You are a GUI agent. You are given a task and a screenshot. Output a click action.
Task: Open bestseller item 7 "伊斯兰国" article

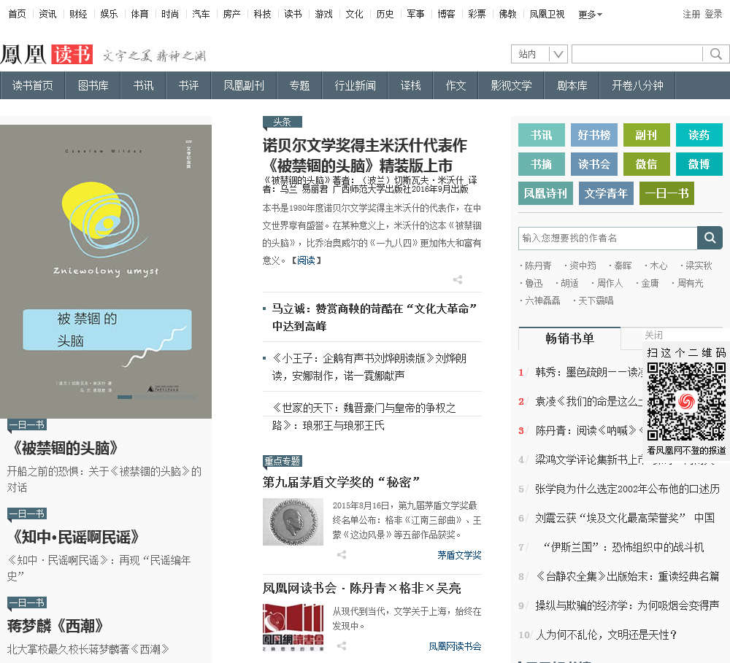[623, 547]
